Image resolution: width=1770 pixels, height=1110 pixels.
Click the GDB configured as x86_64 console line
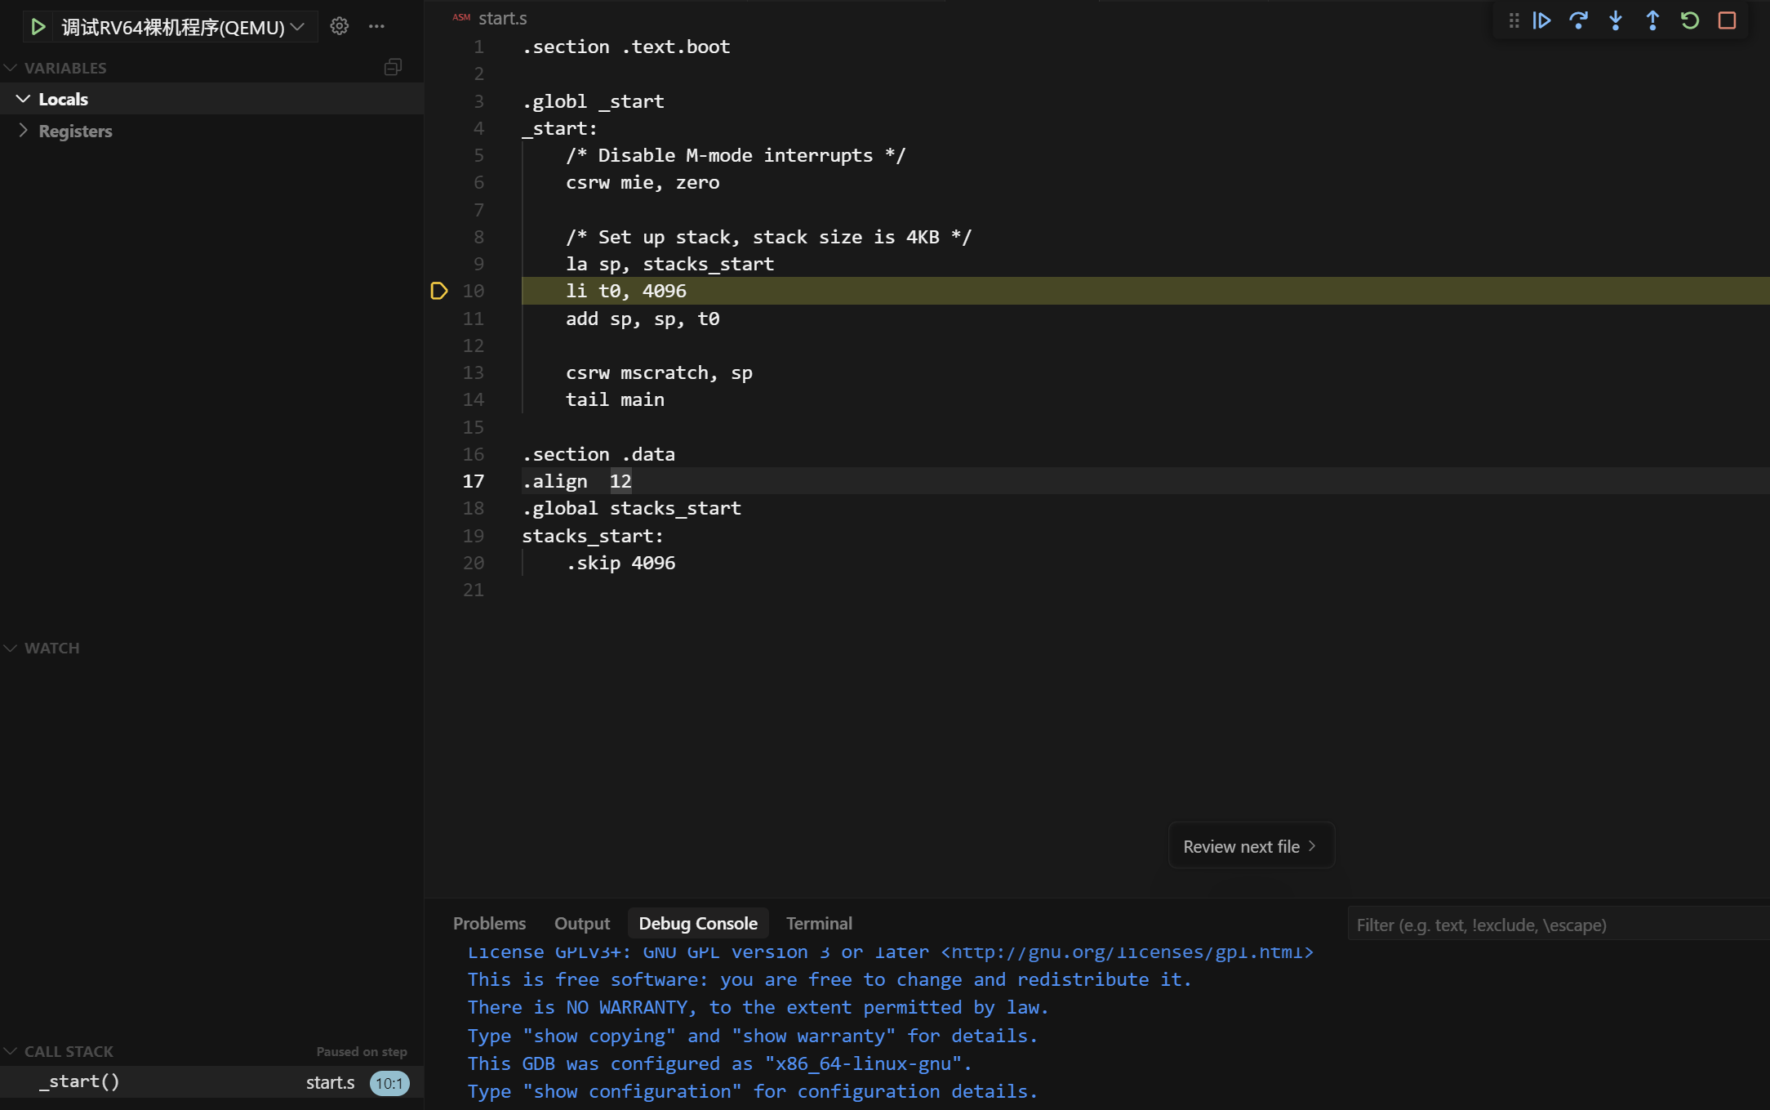coord(719,1063)
